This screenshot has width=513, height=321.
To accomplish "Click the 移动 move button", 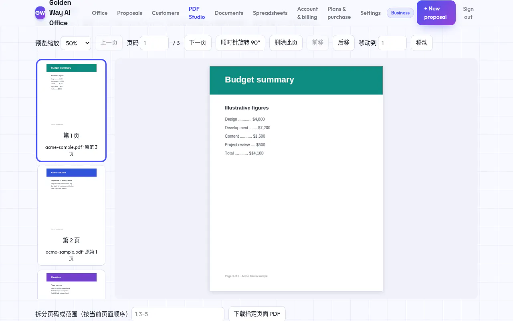I will tap(422, 43).
